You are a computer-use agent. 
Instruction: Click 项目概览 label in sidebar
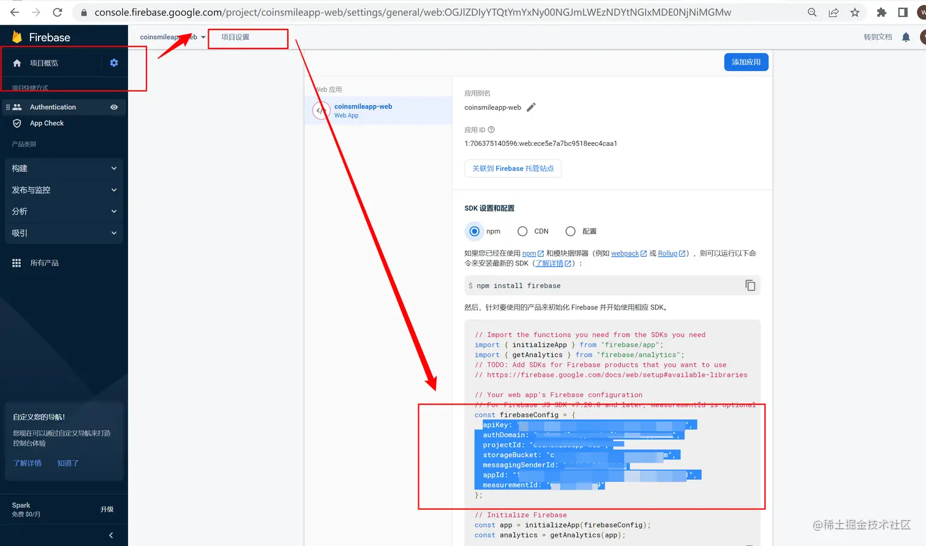pyautogui.click(x=44, y=63)
